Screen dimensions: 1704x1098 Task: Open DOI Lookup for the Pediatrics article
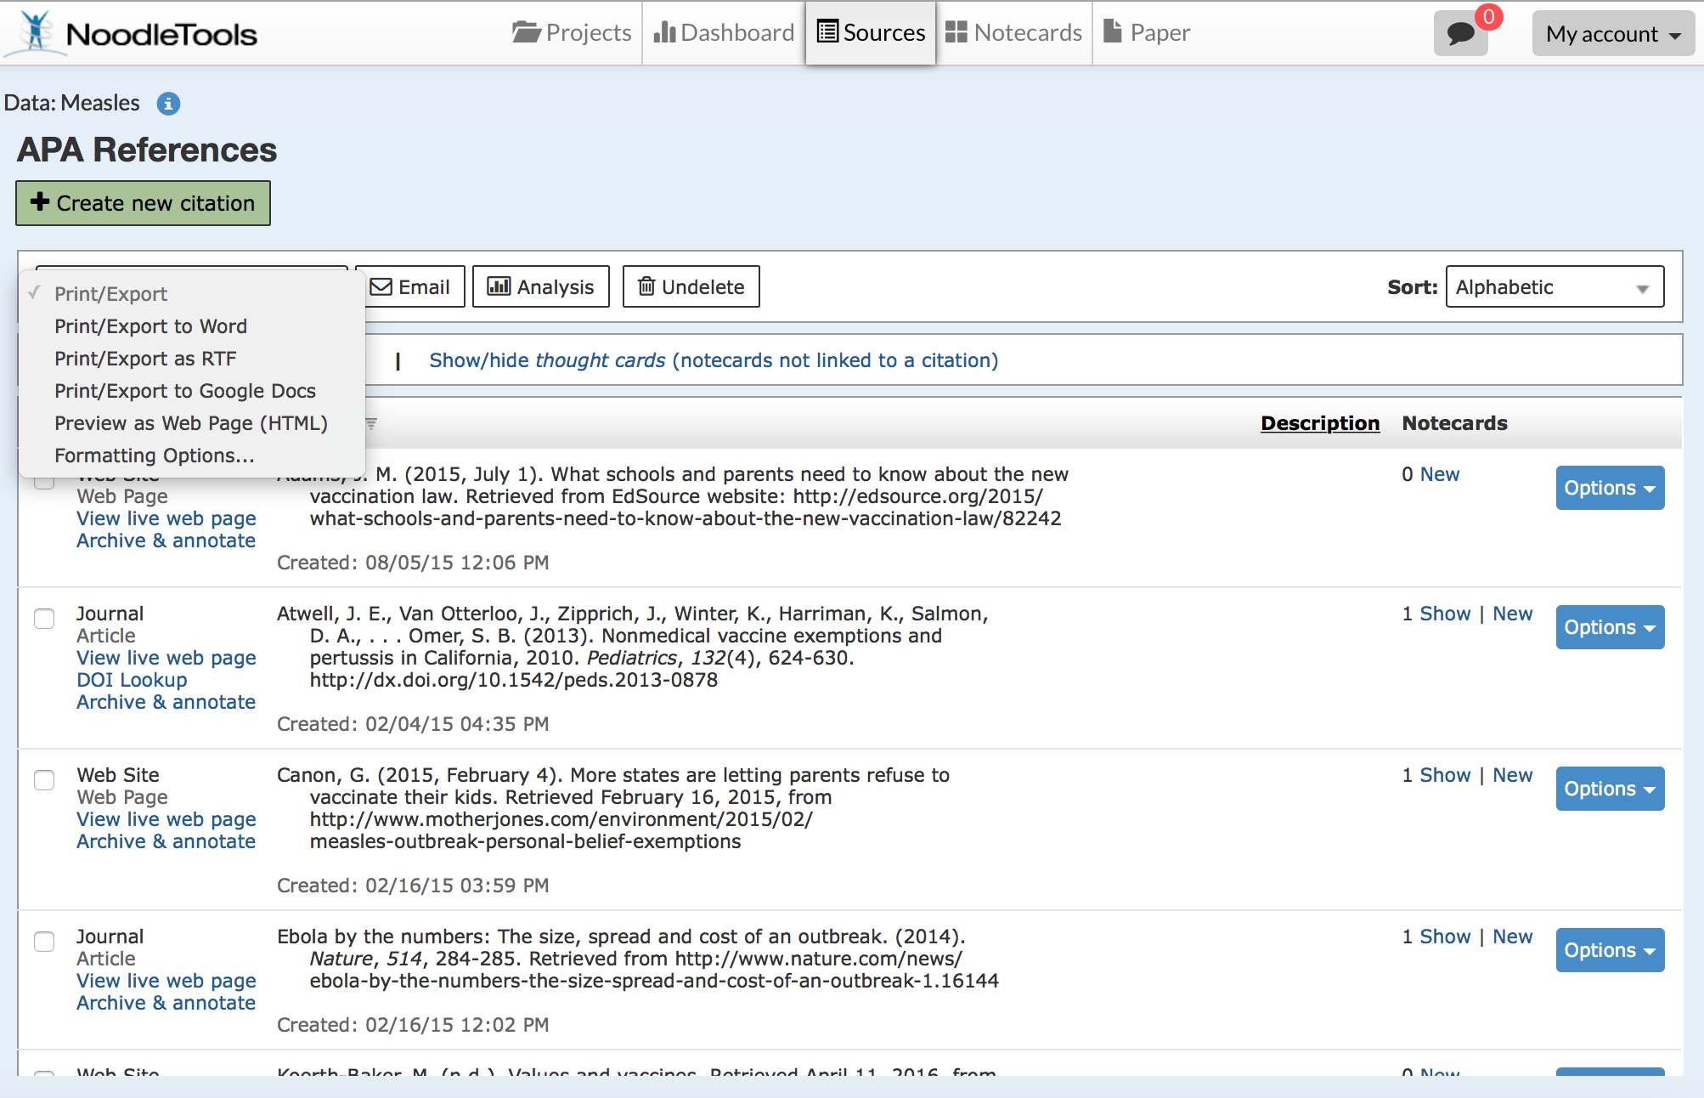click(132, 679)
